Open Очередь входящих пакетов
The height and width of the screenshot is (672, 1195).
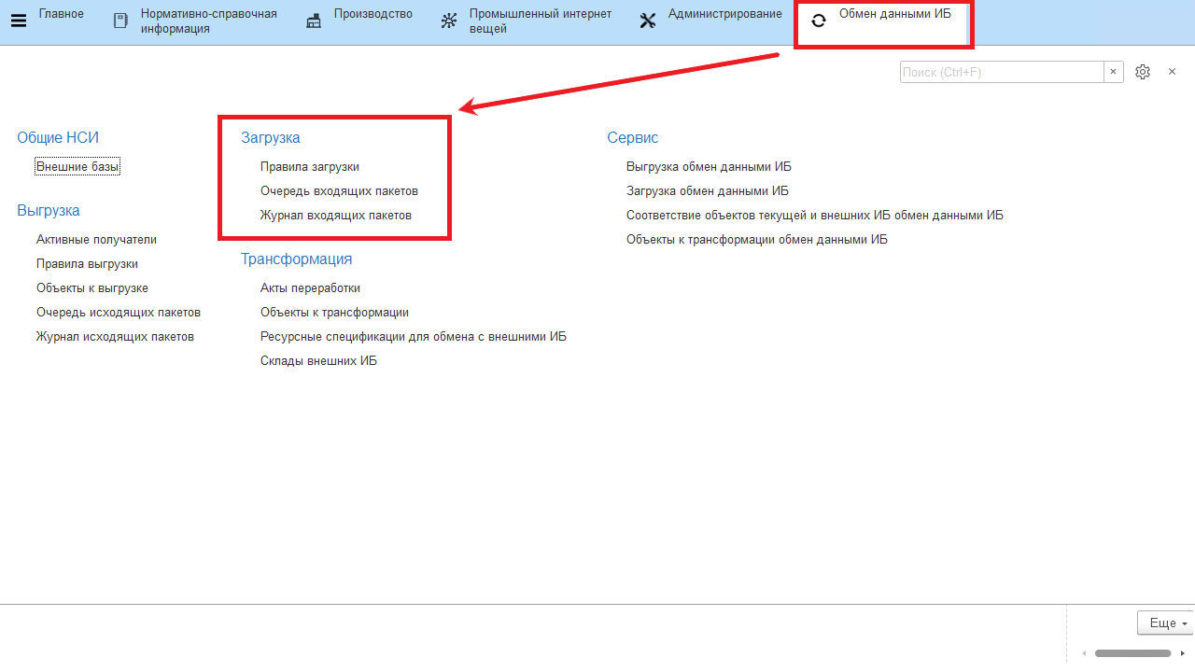tap(339, 191)
